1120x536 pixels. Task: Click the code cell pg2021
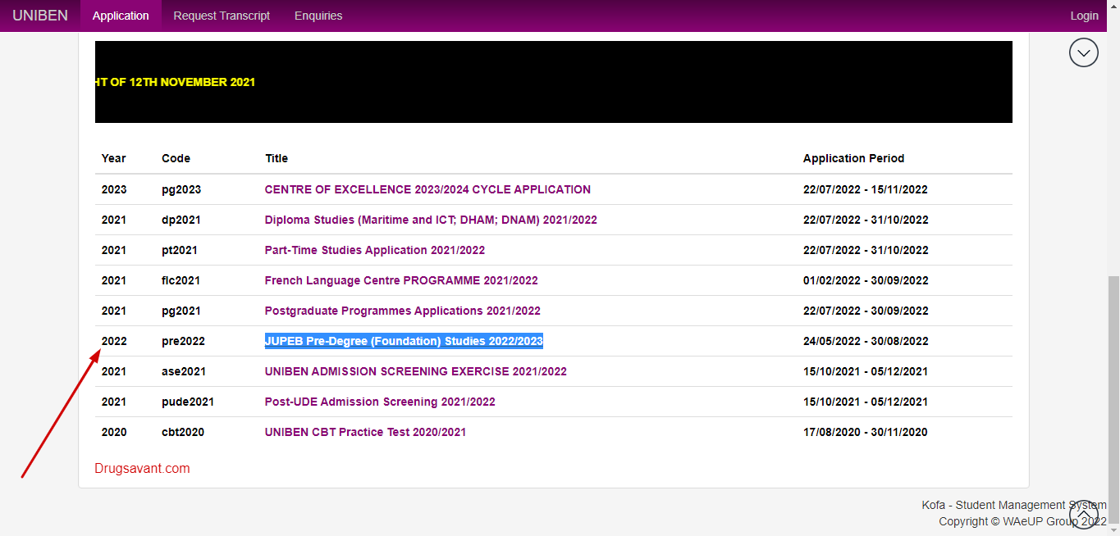[x=181, y=311]
